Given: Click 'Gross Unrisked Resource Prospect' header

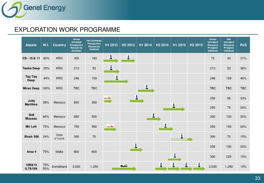Looking at the screenshot, I should pyautogui.click(x=213, y=45).
